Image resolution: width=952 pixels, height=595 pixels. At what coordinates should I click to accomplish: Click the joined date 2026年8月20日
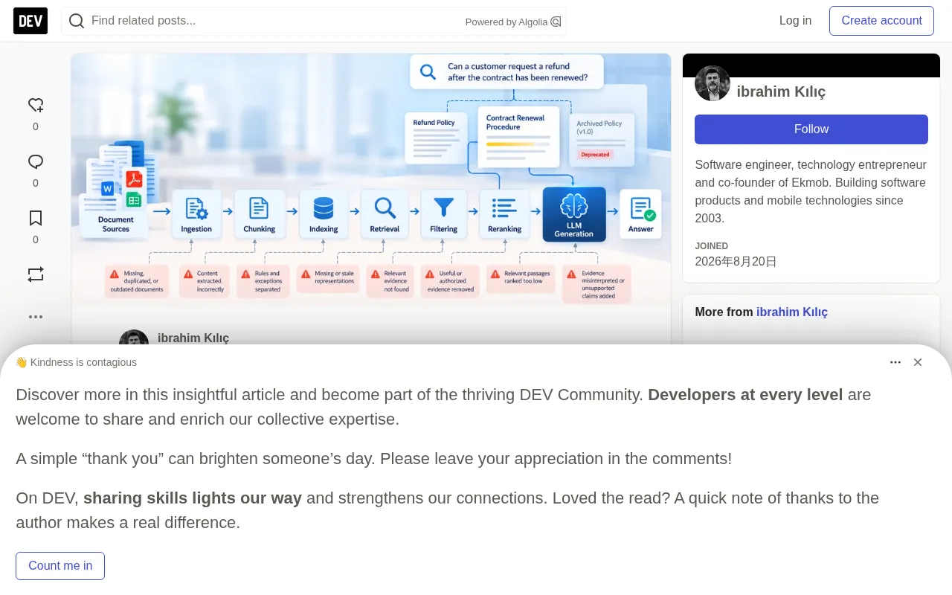pyautogui.click(x=736, y=262)
